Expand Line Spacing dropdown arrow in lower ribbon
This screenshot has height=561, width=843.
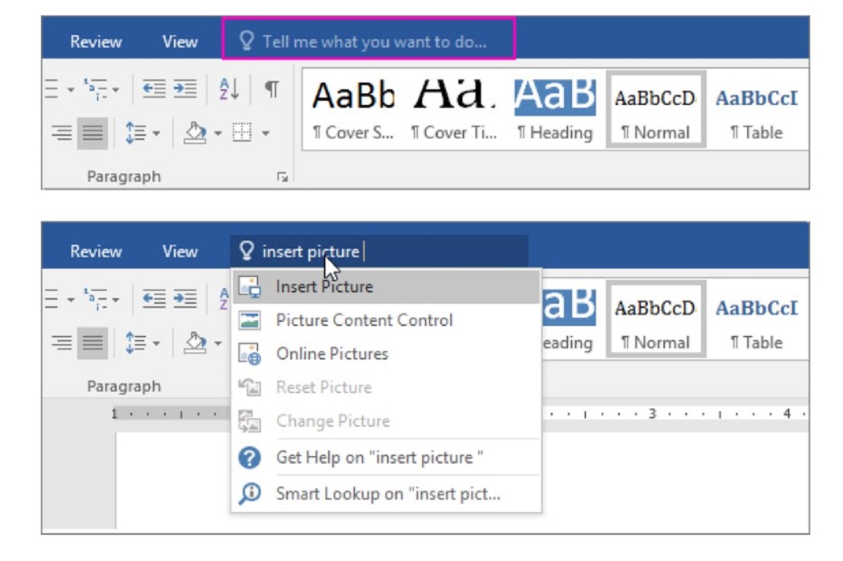point(156,342)
